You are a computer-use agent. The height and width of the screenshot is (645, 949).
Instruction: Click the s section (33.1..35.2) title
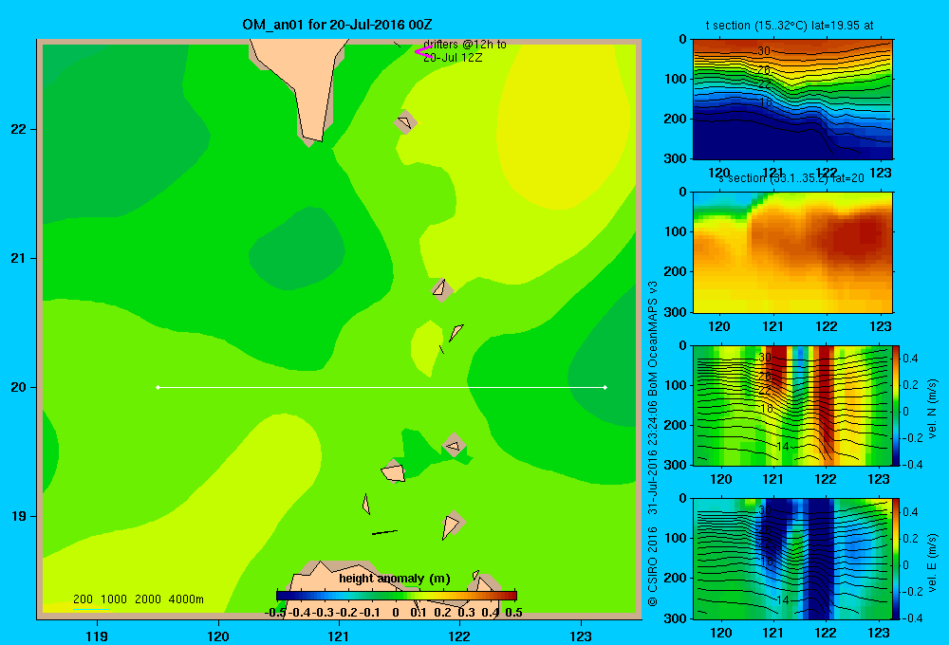pos(791,178)
